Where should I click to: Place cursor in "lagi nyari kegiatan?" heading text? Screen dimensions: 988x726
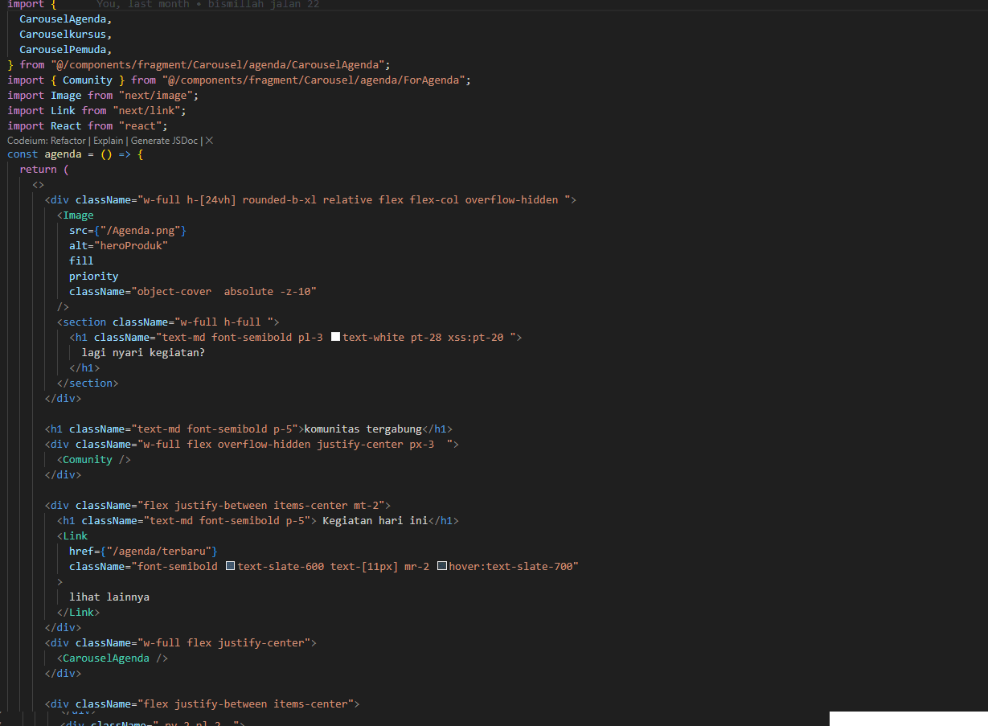coord(143,353)
